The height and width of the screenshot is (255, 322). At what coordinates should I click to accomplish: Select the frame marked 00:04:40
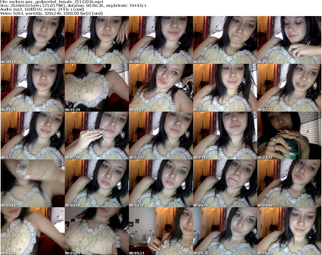click(289, 183)
